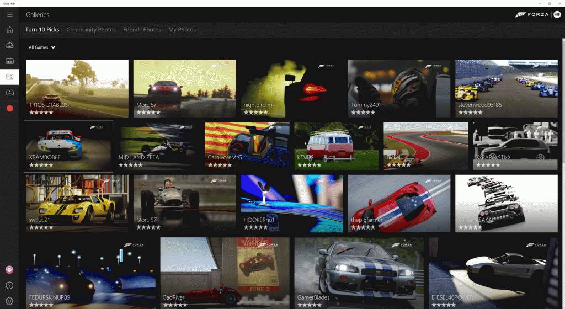
Task: Expand the All Games filter dropdown
Action: tap(42, 47)
